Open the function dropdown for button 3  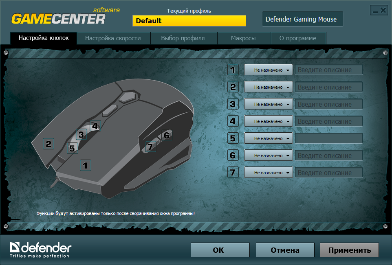(268, 104)
